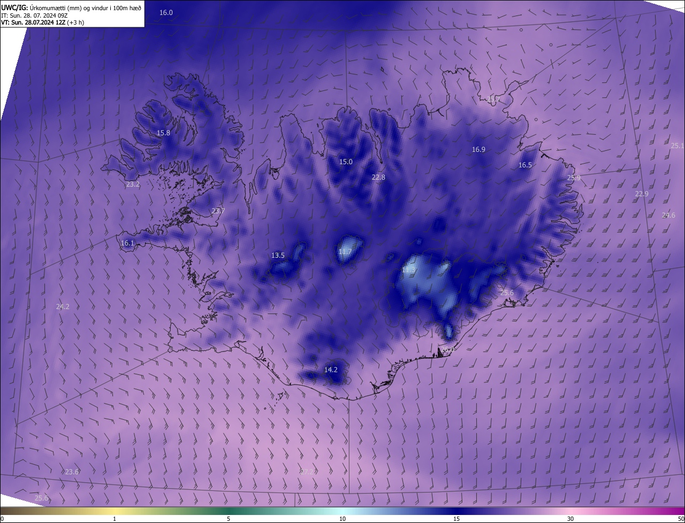This screenshot has width=685, height=523.
Task: Click the 24.2 value over the western ocean
Action: point(63,307)
